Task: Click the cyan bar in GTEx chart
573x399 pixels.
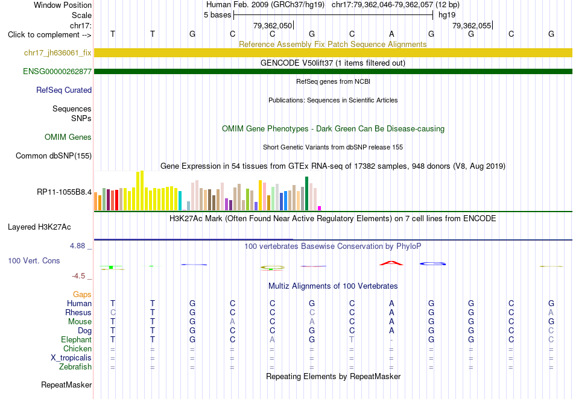Action: tap(180, 201)
